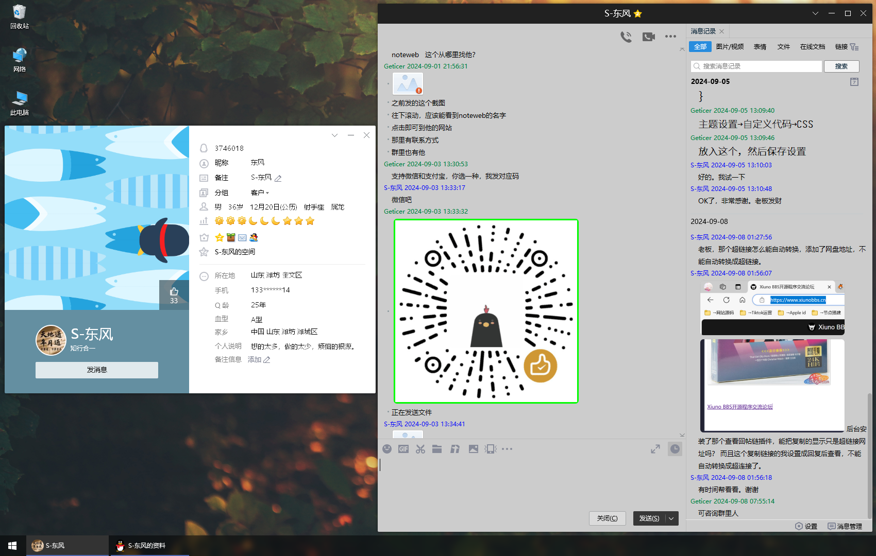This screenshot has height=556, width=876.
Task: Click the send picture icon
Action: click(473, 449)
